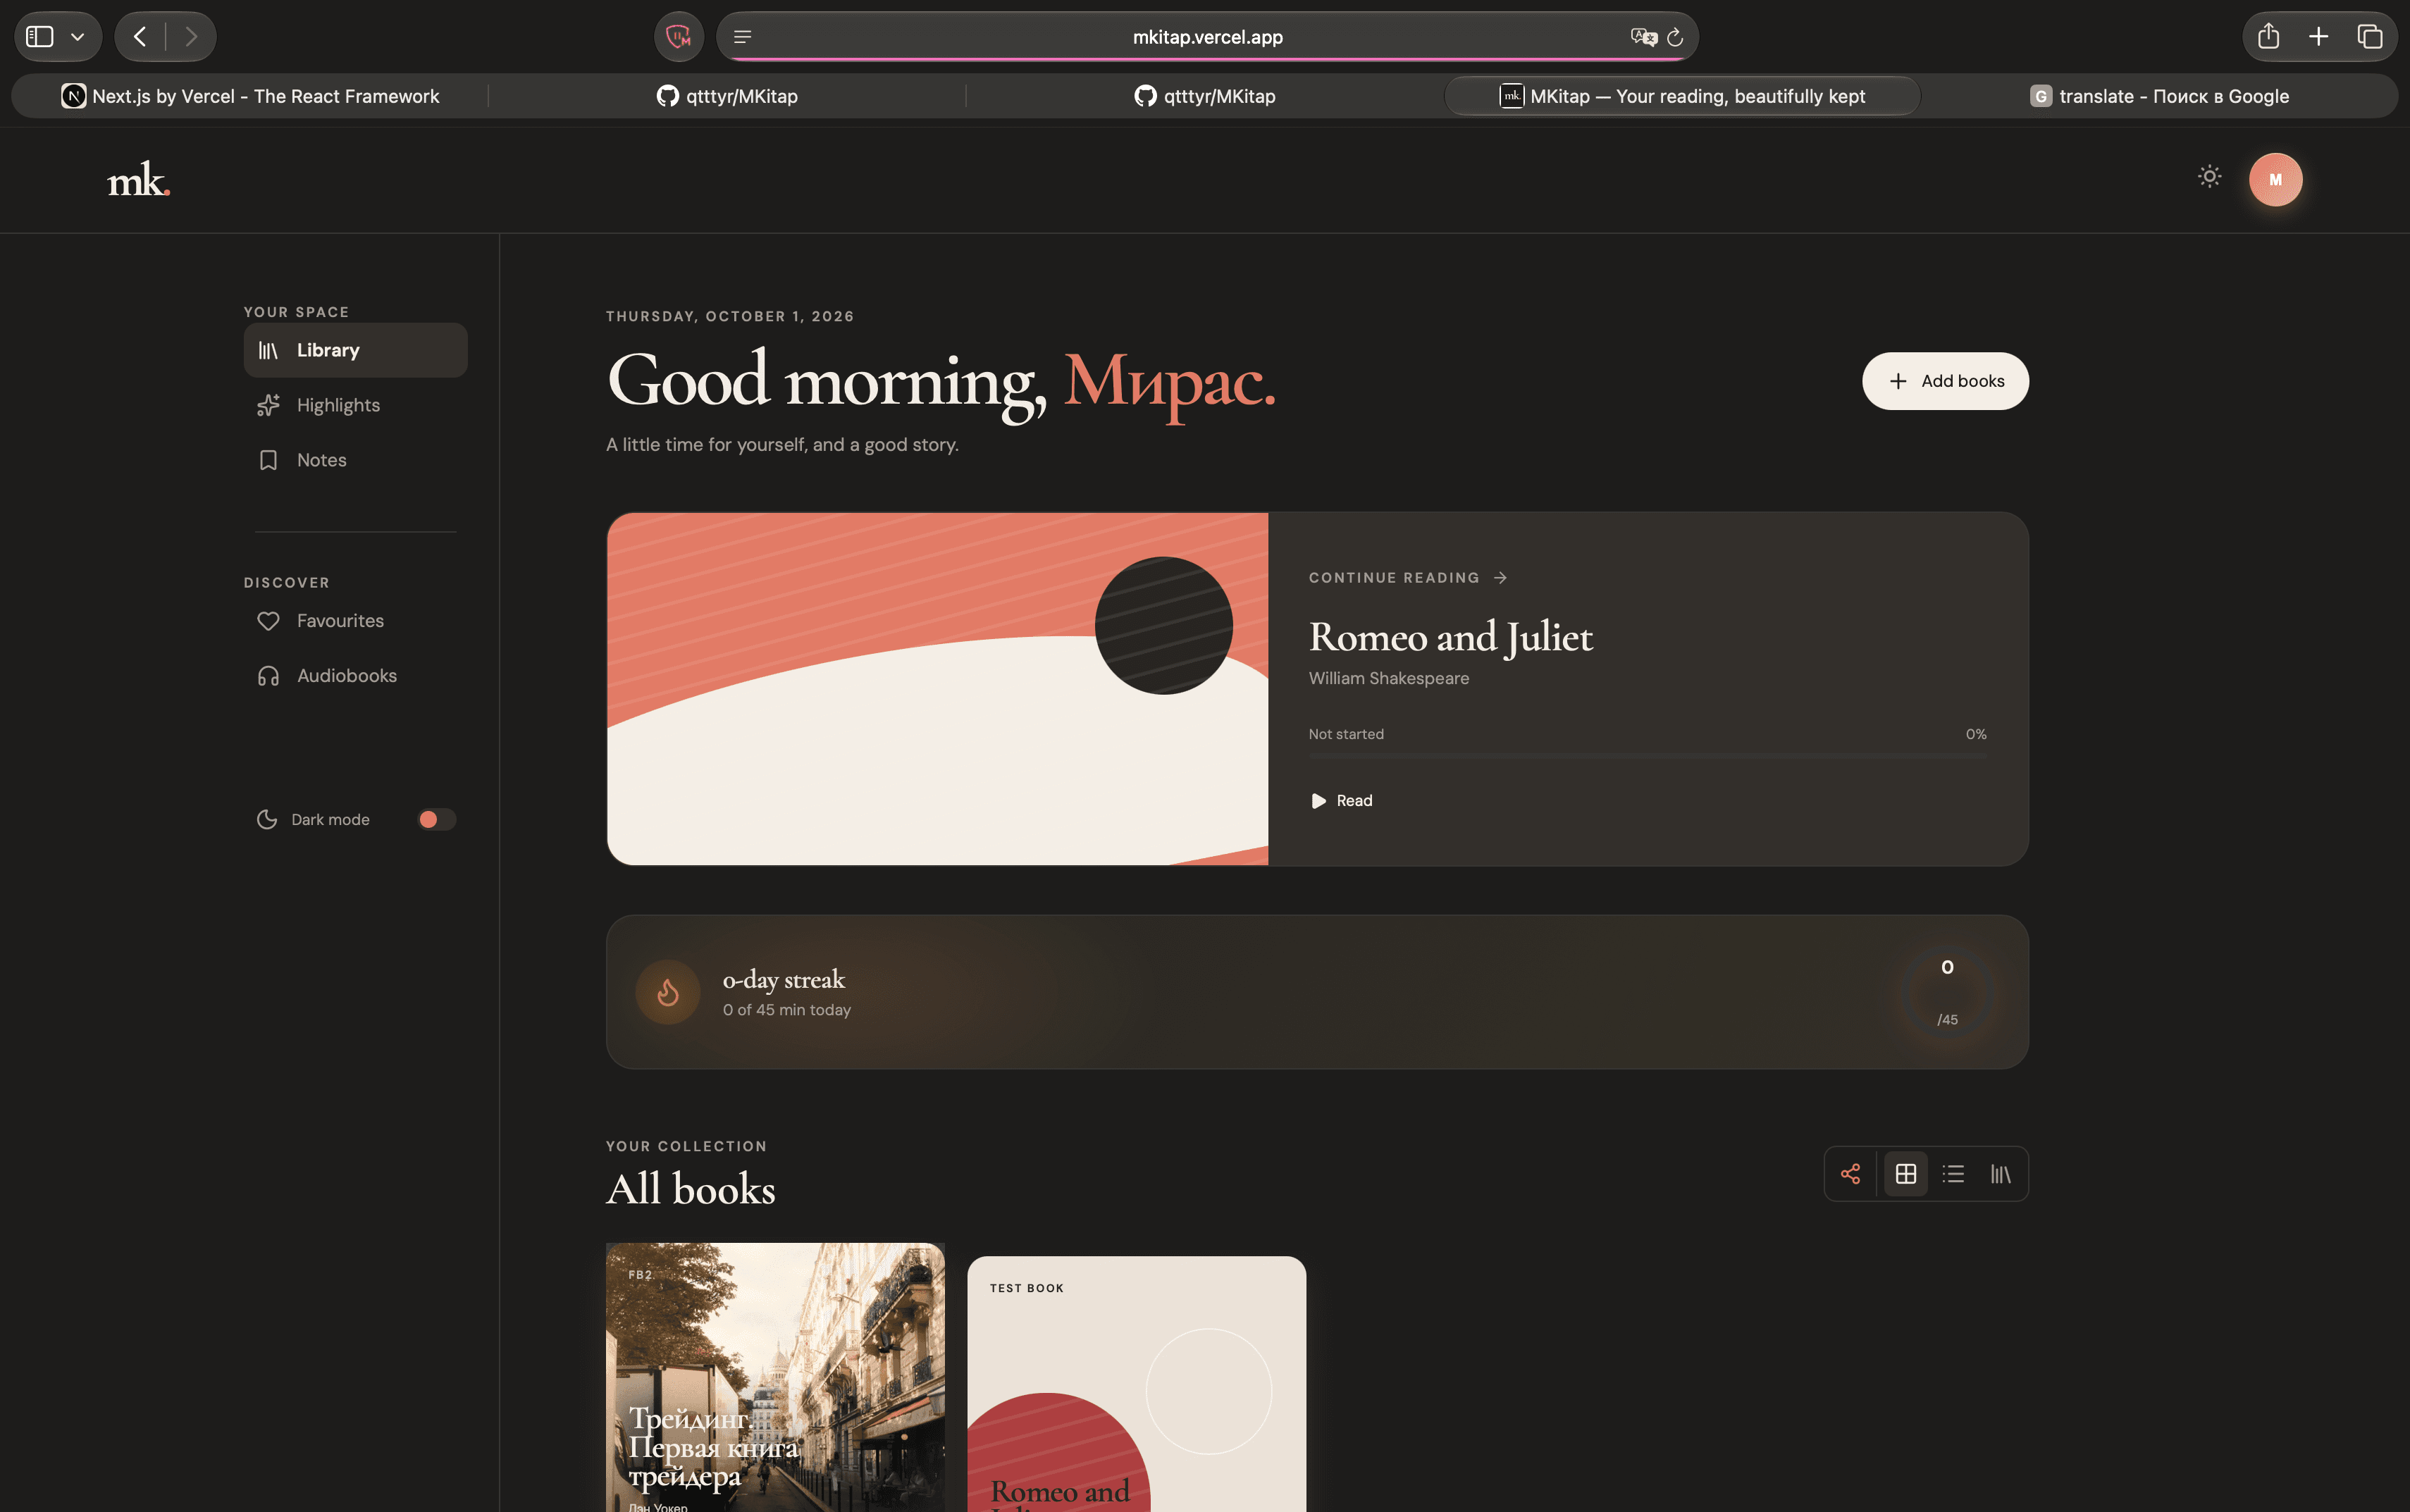
Task: Switch to Next.js by Vercel tab
Action: (x=250, y=96)
